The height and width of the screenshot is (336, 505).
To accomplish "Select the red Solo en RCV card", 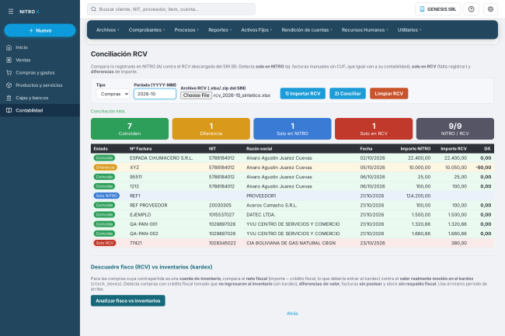I will click(x=374, y=129).
